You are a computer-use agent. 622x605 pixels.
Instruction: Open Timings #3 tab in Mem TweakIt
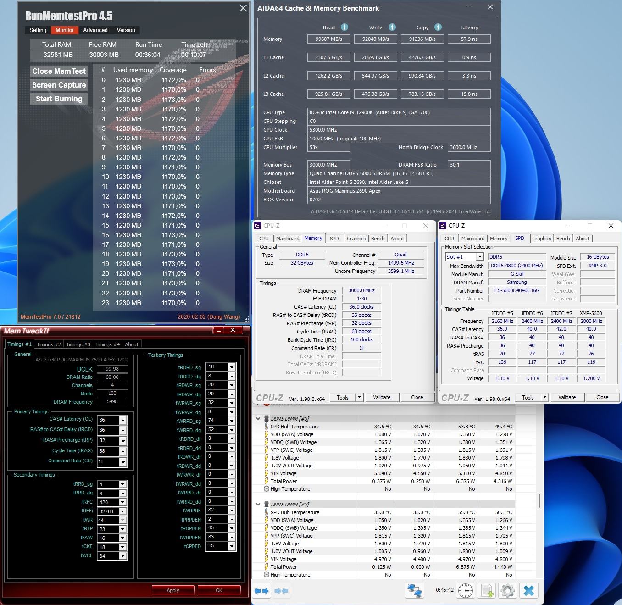[78, 344]
